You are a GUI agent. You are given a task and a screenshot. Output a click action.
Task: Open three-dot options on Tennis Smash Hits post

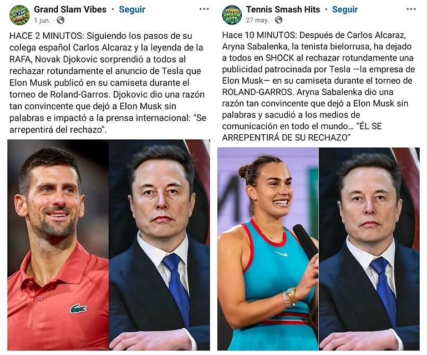click(411, 9)
